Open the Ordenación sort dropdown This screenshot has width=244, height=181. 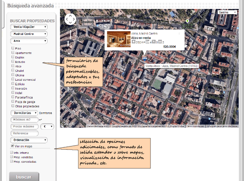coord(28,140)
